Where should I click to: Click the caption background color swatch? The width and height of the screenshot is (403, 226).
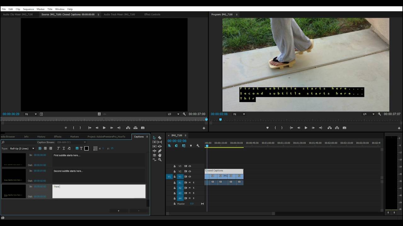coord(87,148)
